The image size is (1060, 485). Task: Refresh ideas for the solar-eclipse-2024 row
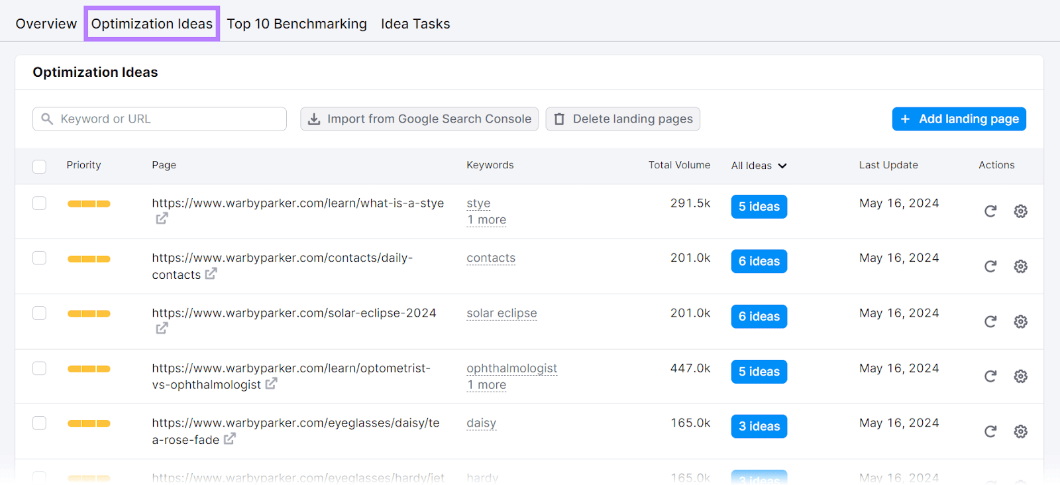(x=990, y=321)
